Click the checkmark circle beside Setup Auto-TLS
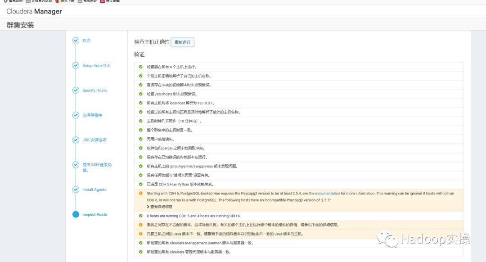The height and width of the screenshot is (262, 486). coord(76,65)
